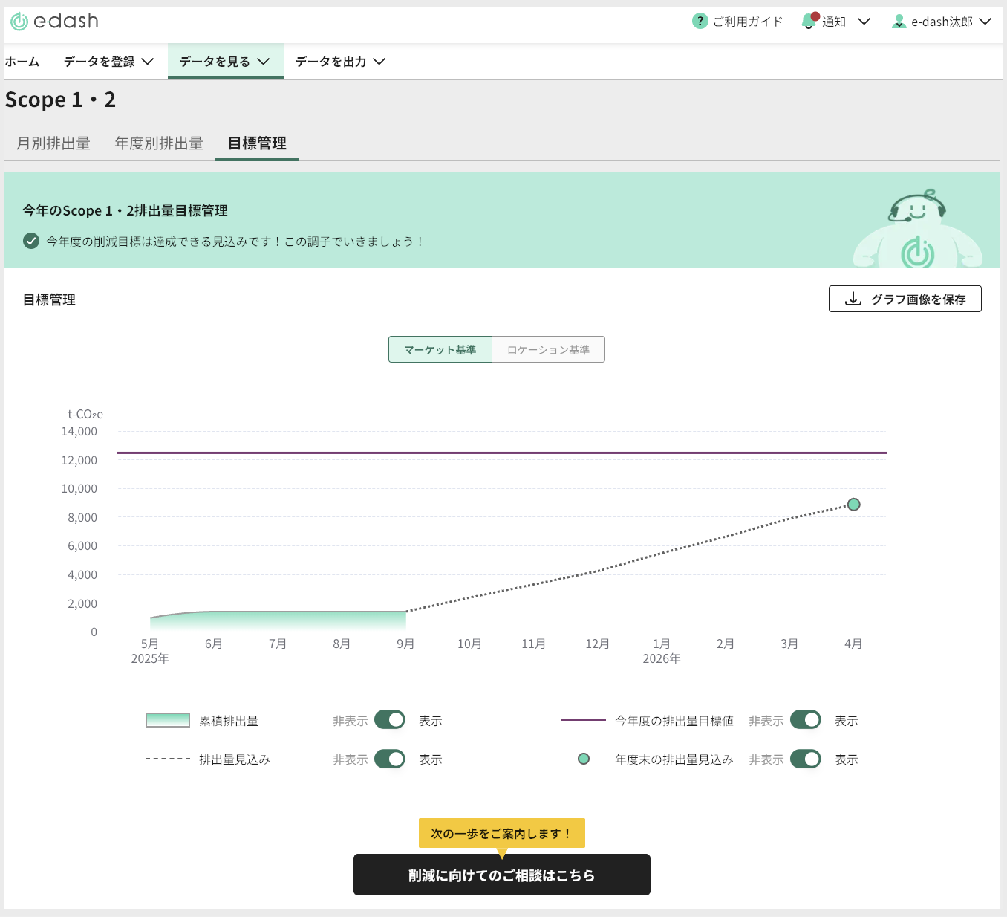1007x917 pixels.
Task: Select ロケーション基準 view
Action: coord(548,349)
